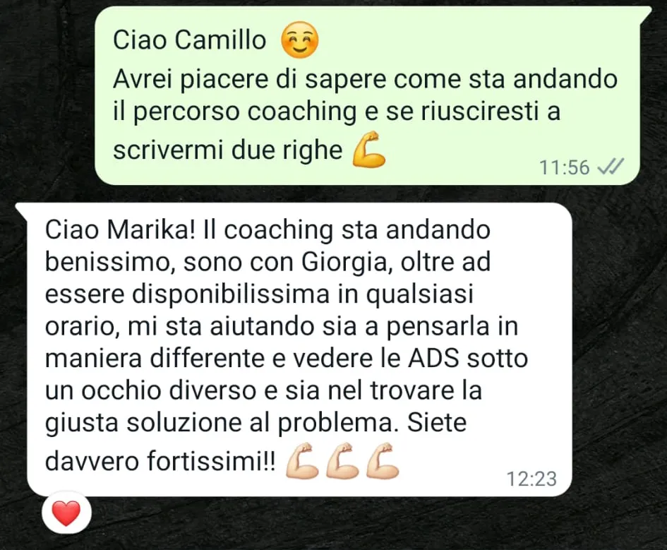This screenshot has width=667, height=550.
Task: Click the smiling face emoji after Camillo
Action: pos(300,40)
